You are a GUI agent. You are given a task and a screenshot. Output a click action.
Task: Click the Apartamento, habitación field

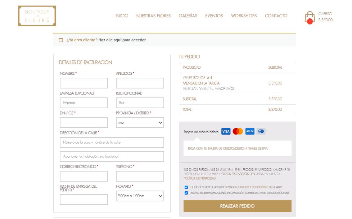coord(112,157)
